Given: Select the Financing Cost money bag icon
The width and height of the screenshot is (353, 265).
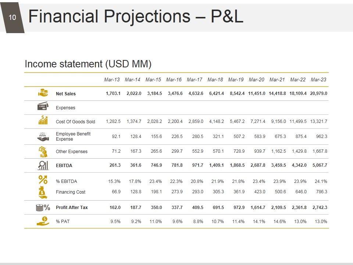Looking at the screenshot, I should click(43, 192).
